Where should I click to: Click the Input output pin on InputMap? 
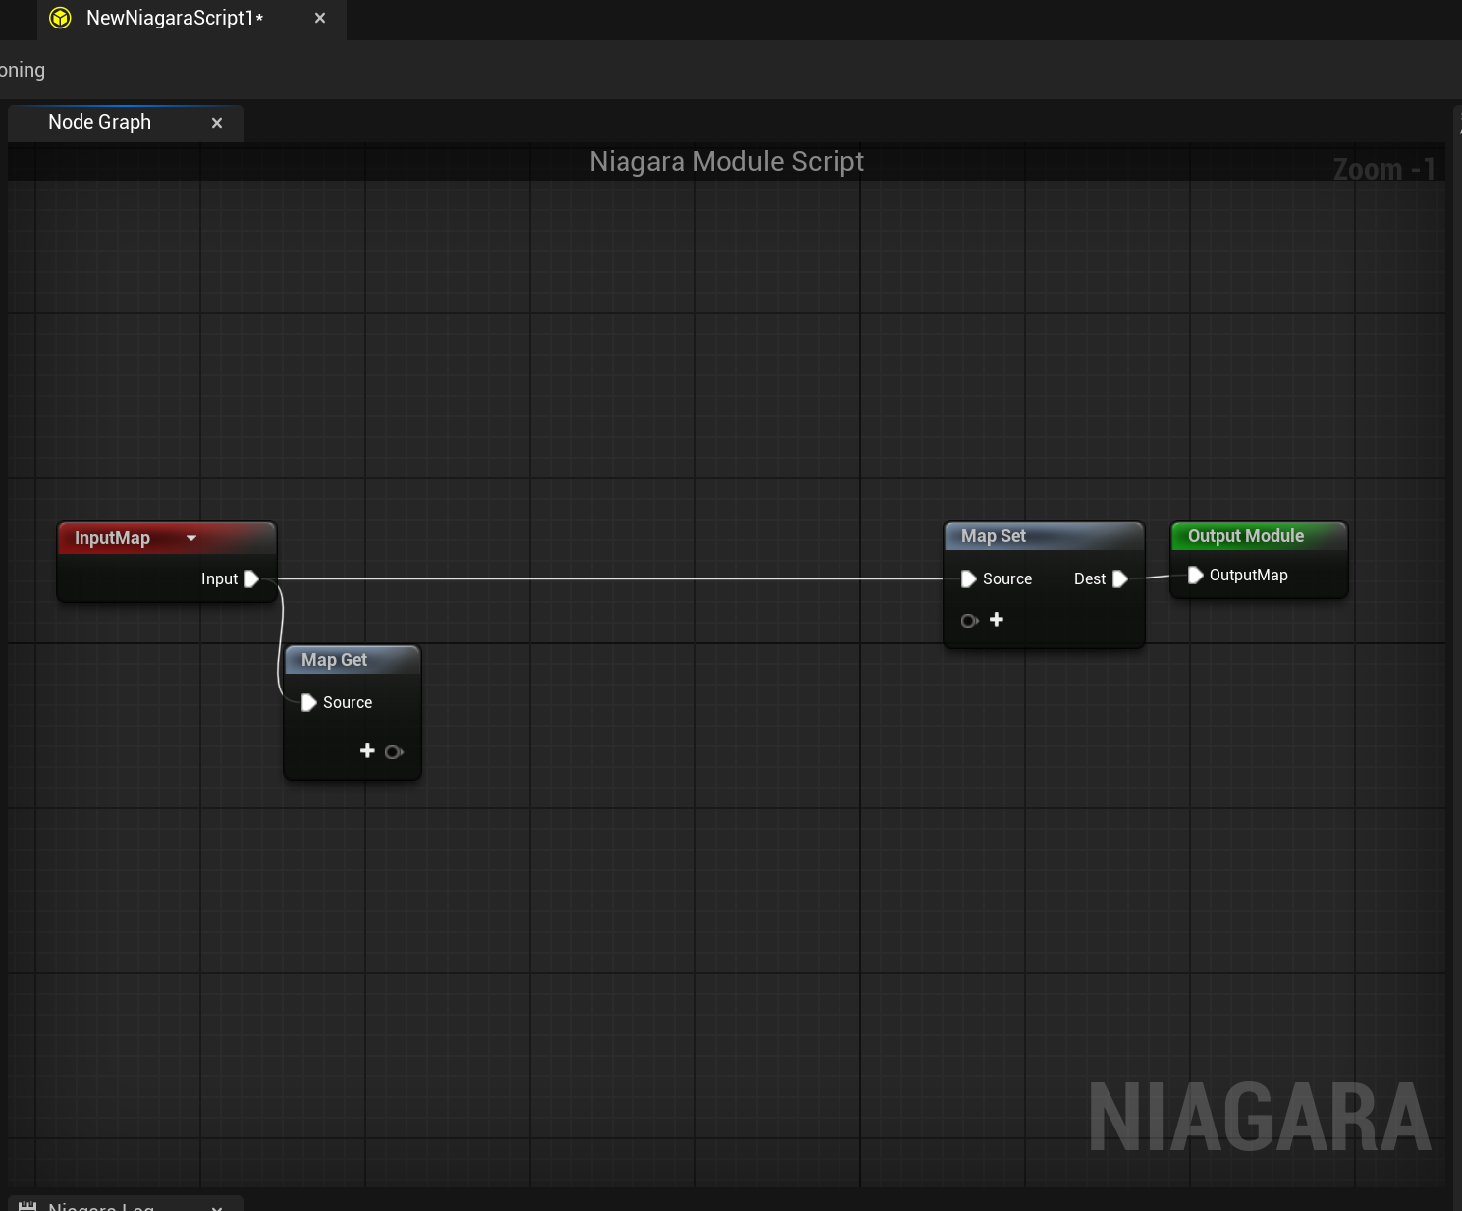[x=251, y=578]
